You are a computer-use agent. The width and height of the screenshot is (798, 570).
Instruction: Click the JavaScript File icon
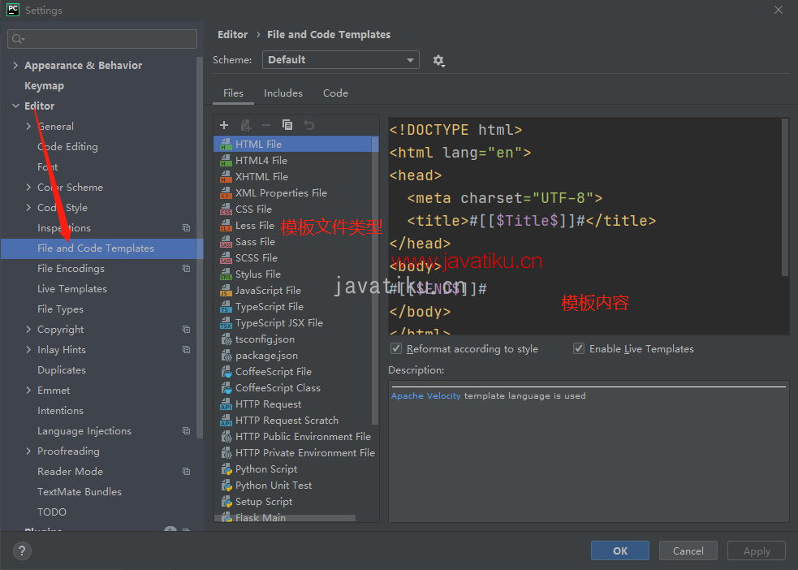pos(226,291)
